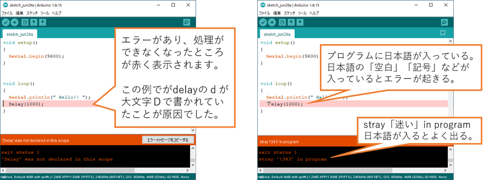Open ツール menu in right window
The image size is (485, 180).
pyautogui.click(x=302, y=13)
